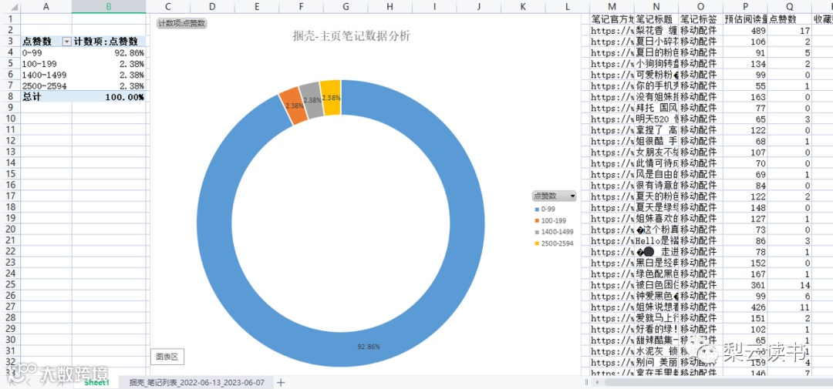The width and height of the screenshot is (833, 389).
Task: Select column M header
Action: click(612, 6)
